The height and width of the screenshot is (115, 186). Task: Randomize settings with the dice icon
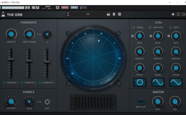coord(119,14)
